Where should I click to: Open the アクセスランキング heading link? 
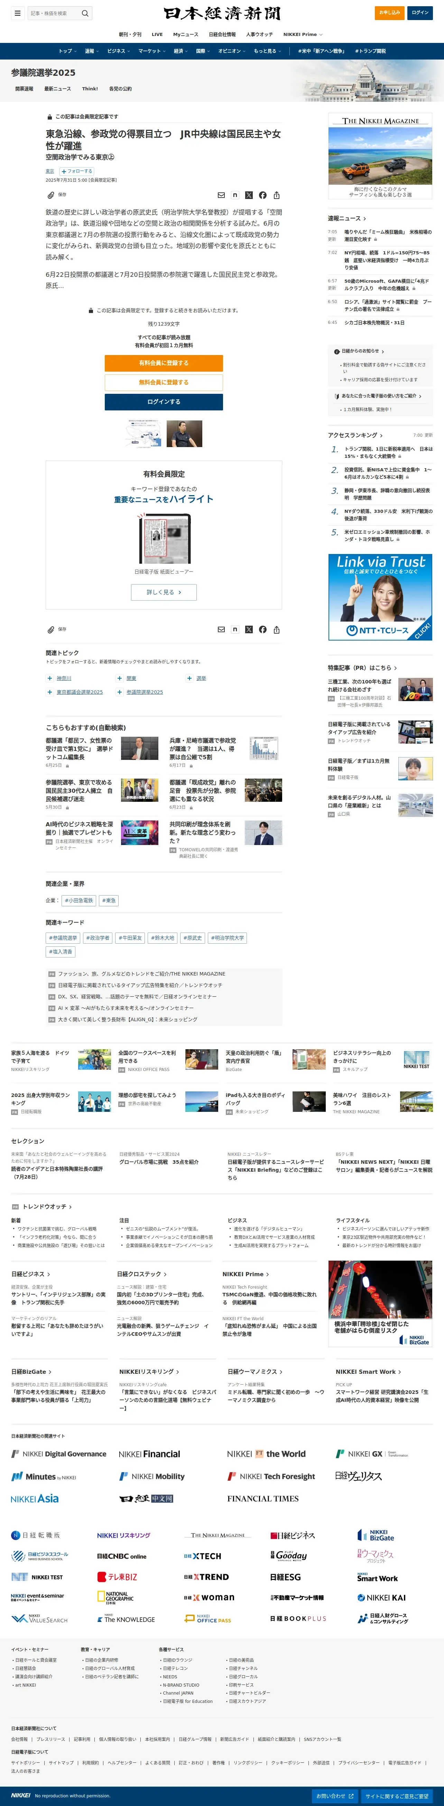[355, 435]
